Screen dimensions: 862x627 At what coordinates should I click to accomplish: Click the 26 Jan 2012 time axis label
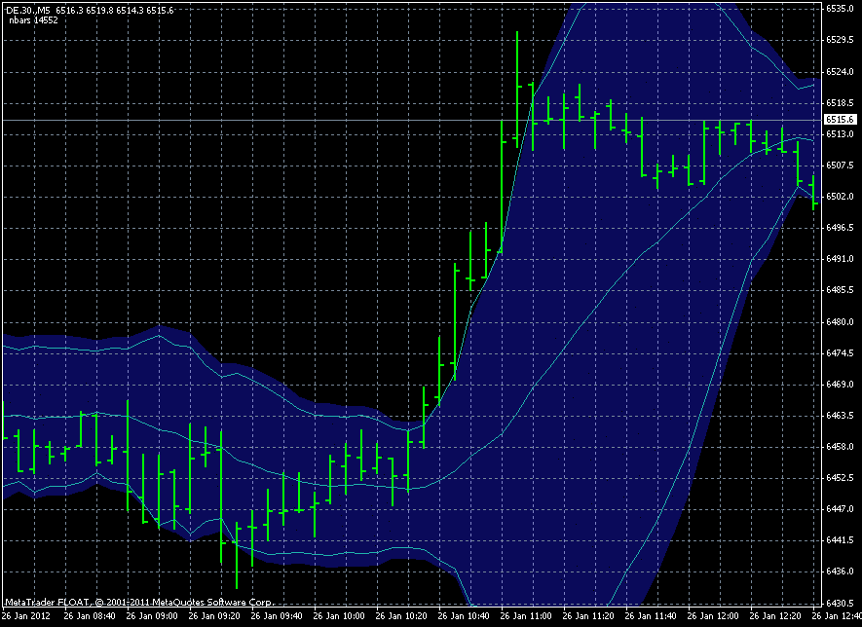[x=24, y=615]
